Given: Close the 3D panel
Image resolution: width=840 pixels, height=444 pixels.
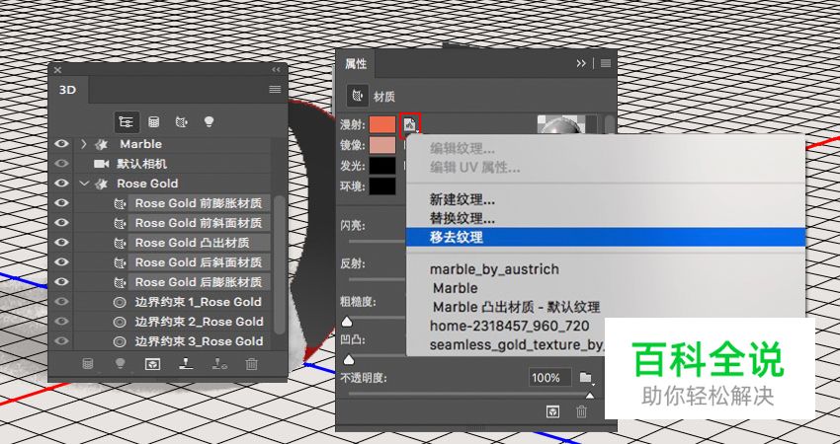Looking at the screenshot, I should click(58, 69).
